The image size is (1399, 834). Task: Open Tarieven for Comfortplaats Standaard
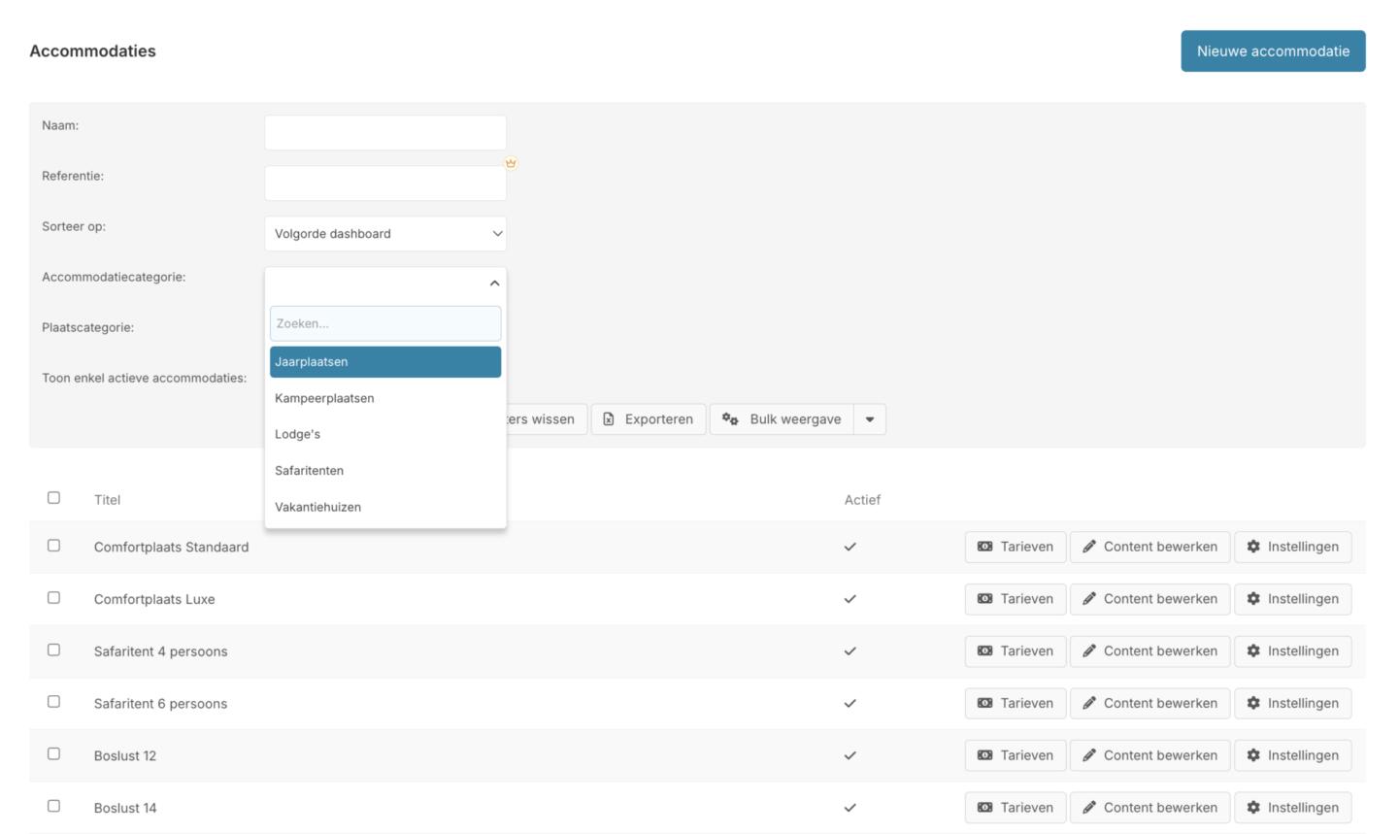pos(1015,547)
